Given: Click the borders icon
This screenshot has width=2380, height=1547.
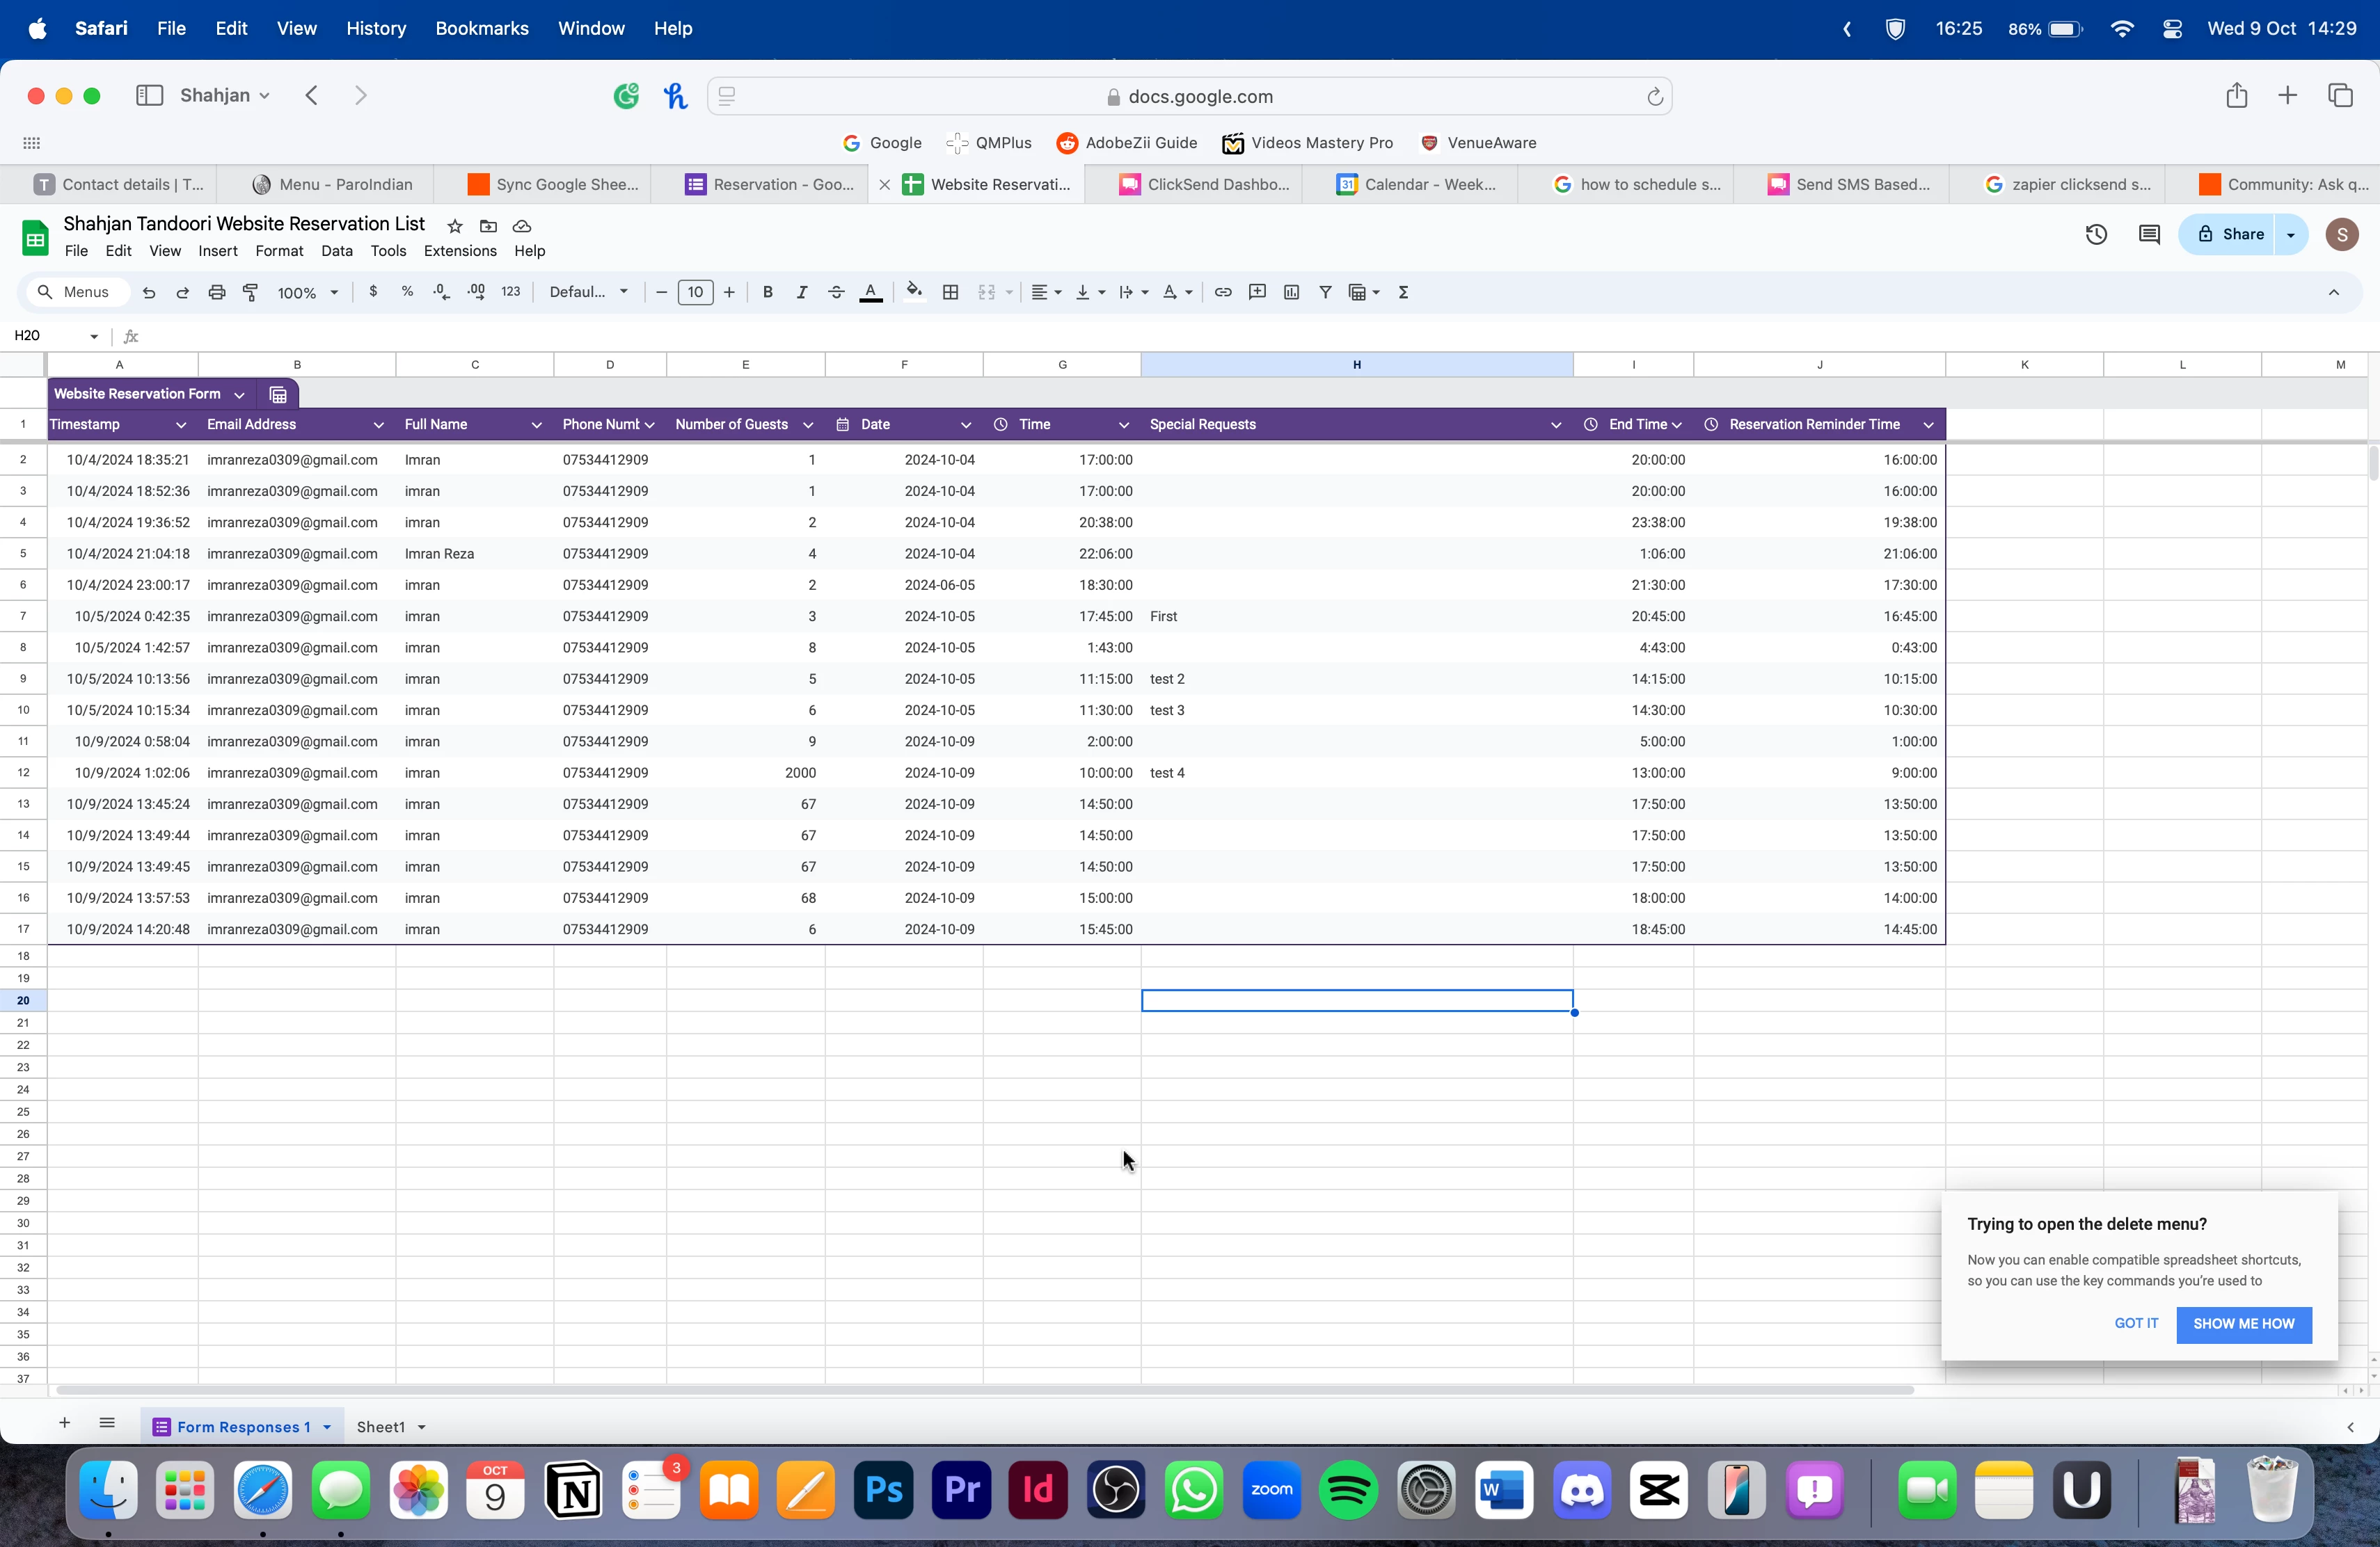Looking at the screenshot, I should click(950, 293).
